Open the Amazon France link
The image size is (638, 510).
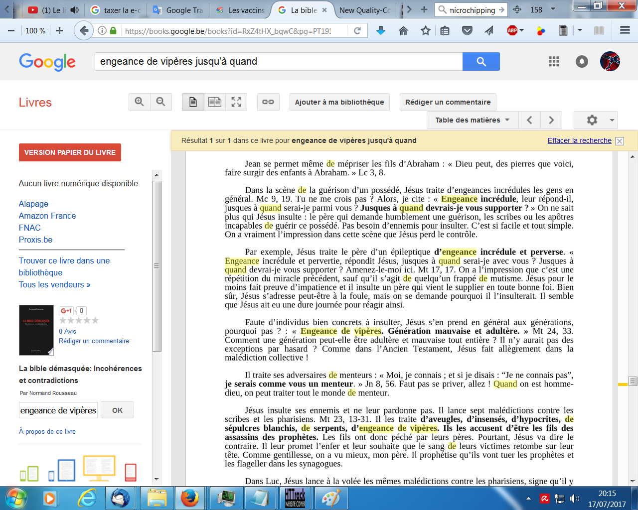47,216
